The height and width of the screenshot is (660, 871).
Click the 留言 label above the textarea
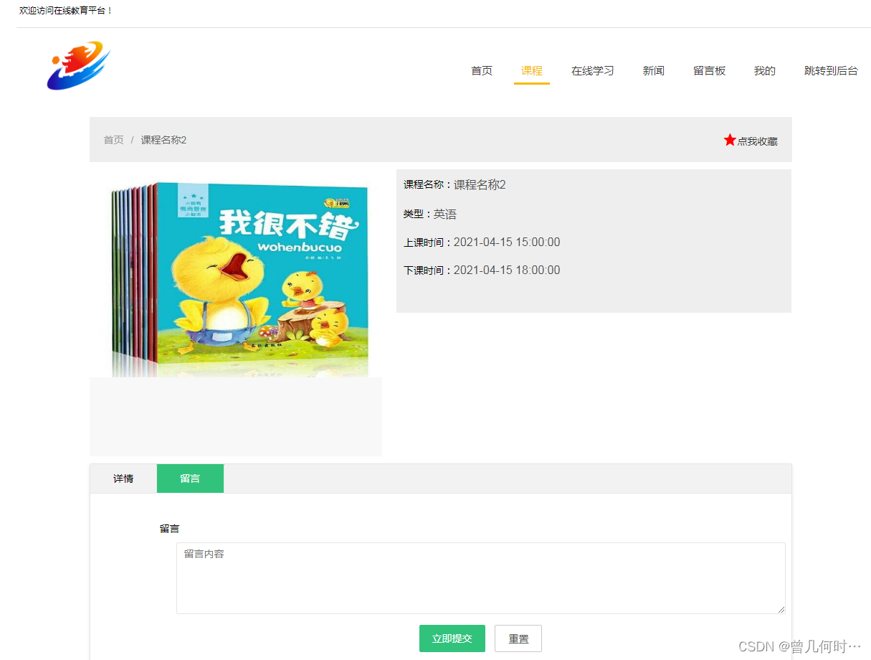[x=169, y=529]
